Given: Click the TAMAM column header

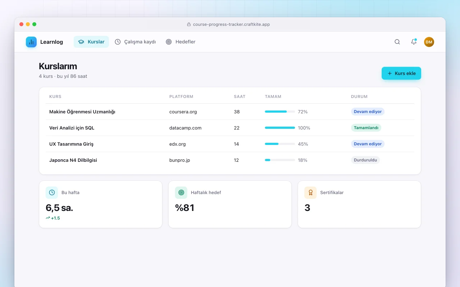Looking at the screenshot, I should coord(273,97).
